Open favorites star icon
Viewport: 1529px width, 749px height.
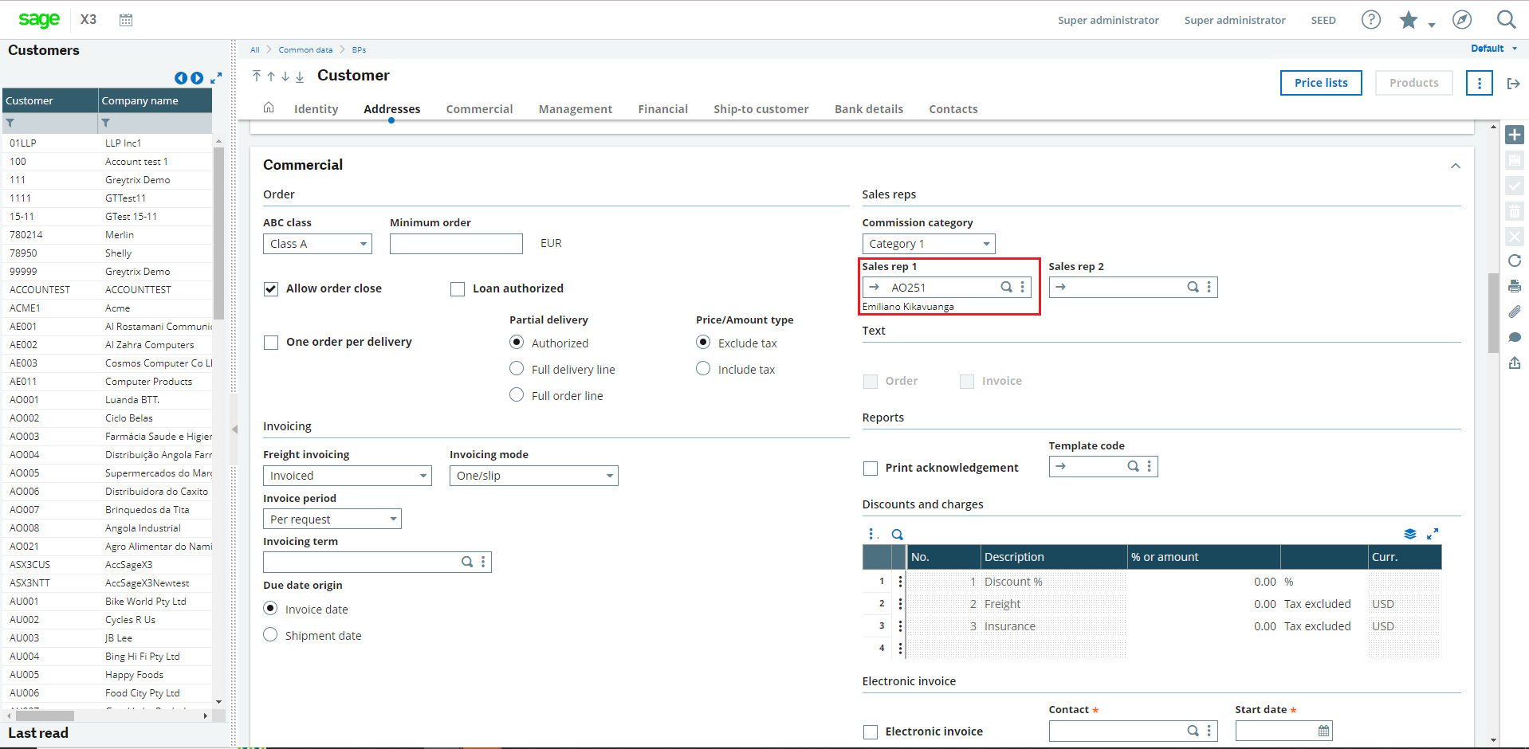(x=1409, y=20)
